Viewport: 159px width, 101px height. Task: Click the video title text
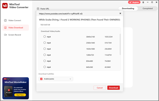click(79, 20)
